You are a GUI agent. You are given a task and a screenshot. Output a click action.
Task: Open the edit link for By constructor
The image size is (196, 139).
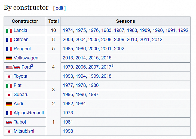59,8
